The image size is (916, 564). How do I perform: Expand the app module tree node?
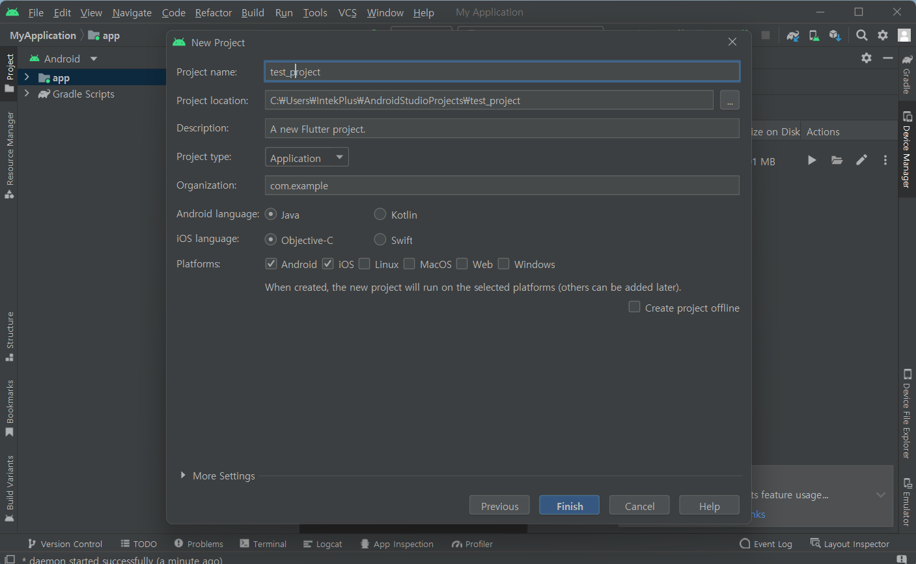click(x=27, y=77)
